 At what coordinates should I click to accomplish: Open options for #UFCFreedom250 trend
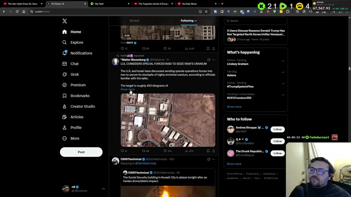(x=283, y=95)
